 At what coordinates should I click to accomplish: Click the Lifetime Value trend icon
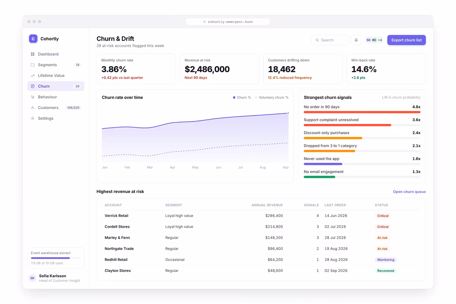pos(33,76)
